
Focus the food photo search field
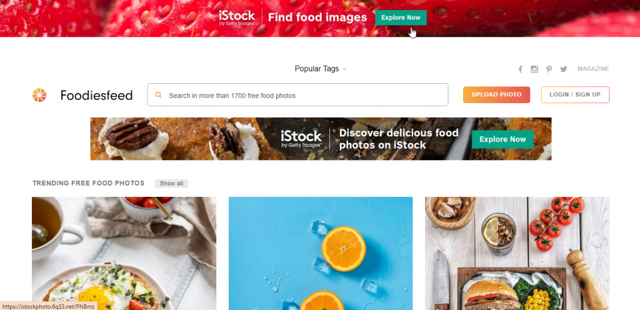pyautogui.click(x=298, y=94)
